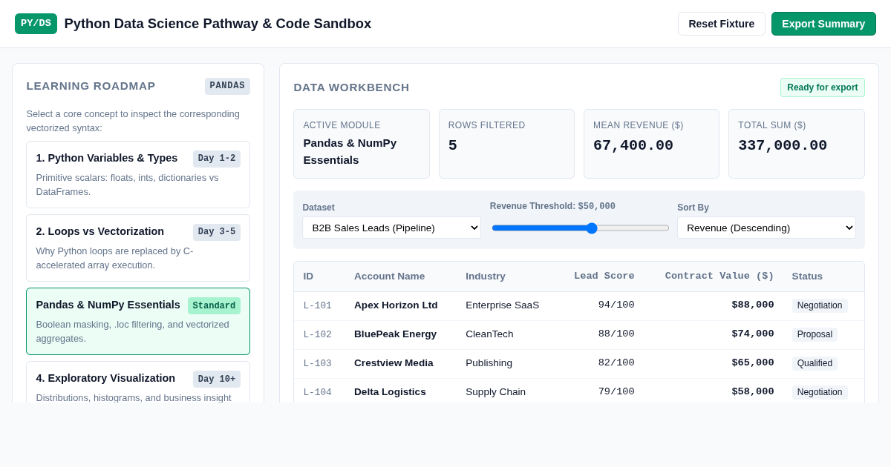
Task: Open the Sort By dropdown
Action: pos(766,228)
